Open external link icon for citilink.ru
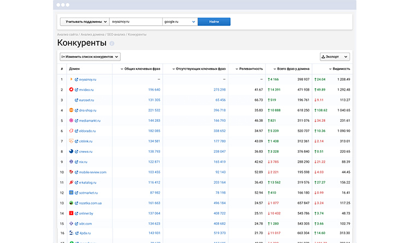This screenshot has width=410, height=243. [77, 141]
